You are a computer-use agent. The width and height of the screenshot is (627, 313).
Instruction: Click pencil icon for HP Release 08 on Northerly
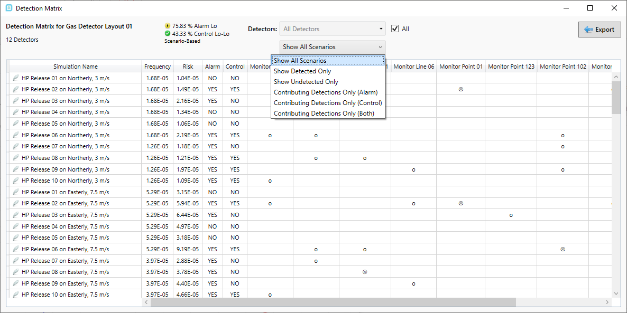tap(16, 158)
